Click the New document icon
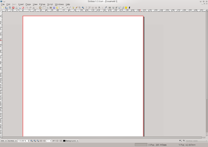 [2, 7]
